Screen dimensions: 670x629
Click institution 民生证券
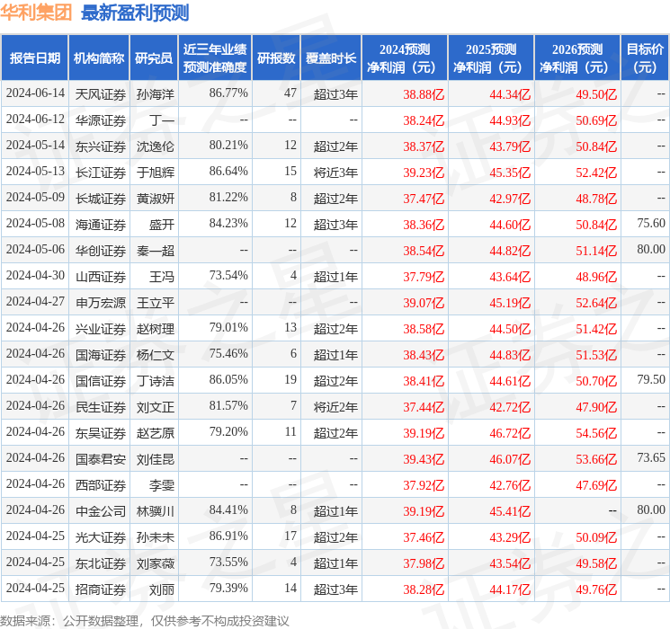[x=101, y=407]
